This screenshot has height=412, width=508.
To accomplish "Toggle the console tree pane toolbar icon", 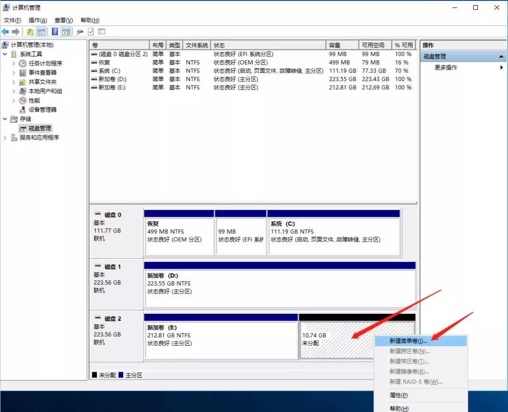I will click(41, 32).
